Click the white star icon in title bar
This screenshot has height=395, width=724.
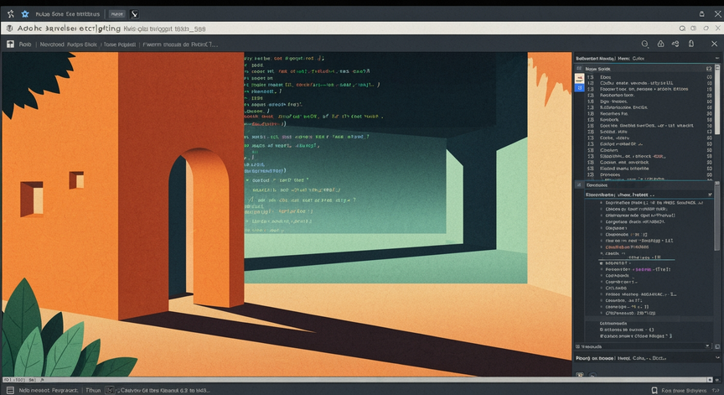coord(11,14)
